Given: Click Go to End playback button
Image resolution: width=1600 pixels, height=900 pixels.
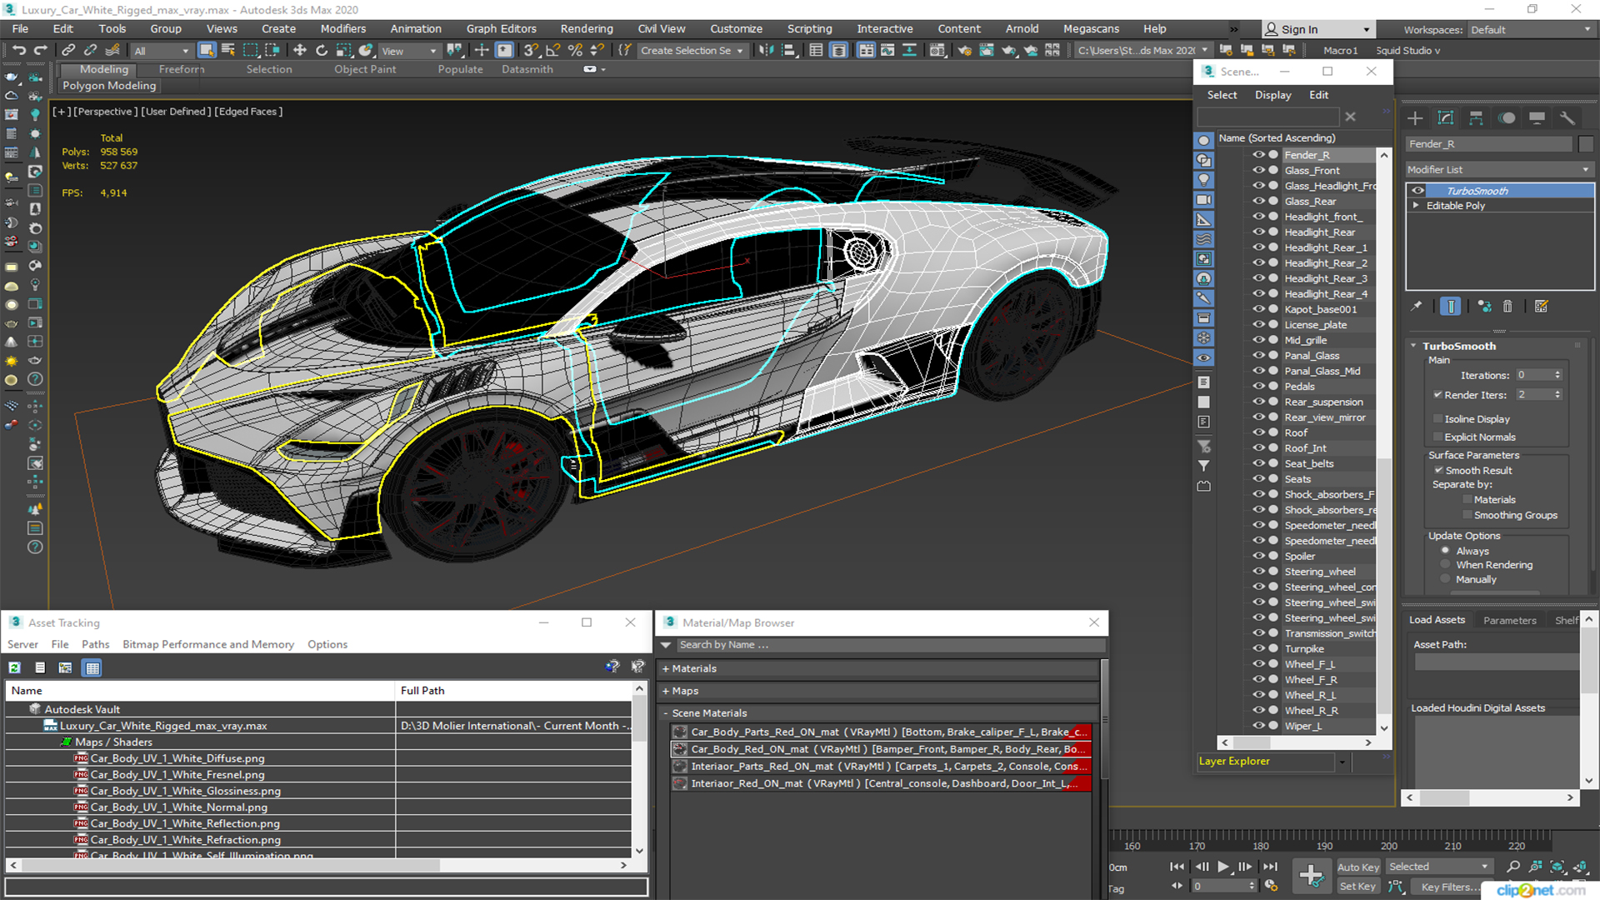Looking at the screenshot, I should coord(1269,867).
